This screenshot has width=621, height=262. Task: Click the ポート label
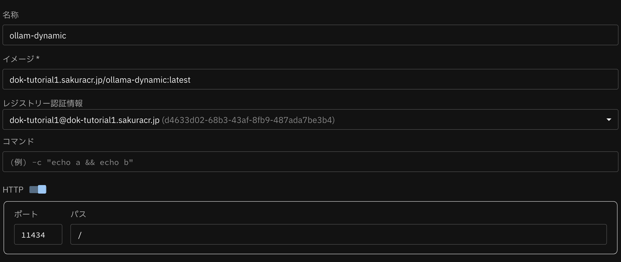(x=26, y=214)
